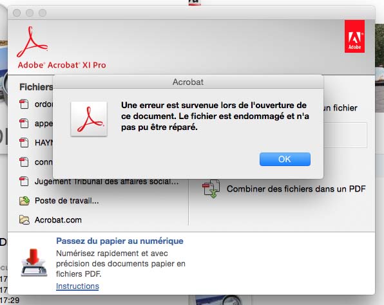Click the 'Poste de travail' folder icon

pyautogui.click(x=24, y=201)
